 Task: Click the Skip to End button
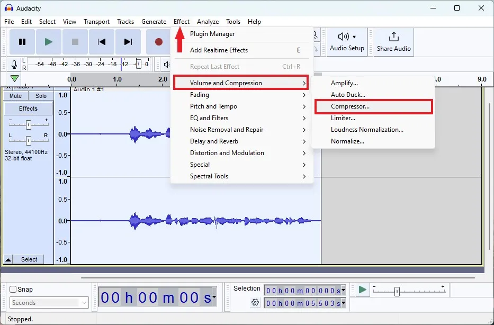click(x=128, y=42)
